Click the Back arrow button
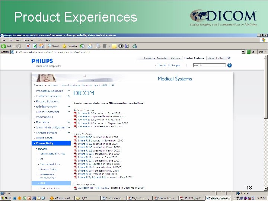The height and width of the screenshot is (201, 268). click(x=3, y=46)
